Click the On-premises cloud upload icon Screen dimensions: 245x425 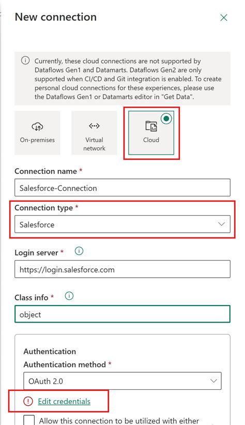click(x=37, y=126)
